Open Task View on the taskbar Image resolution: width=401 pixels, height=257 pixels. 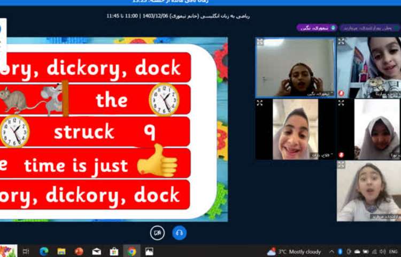(26, 252)
